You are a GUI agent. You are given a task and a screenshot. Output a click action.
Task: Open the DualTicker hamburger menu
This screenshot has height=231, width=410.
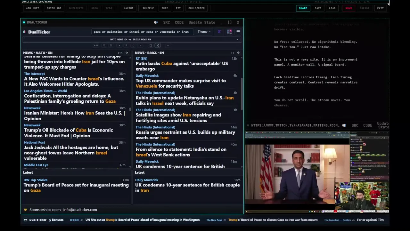(x=238, y=32)
